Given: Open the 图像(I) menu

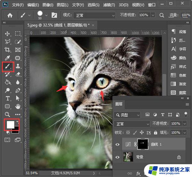Looking at the screenshot, I should click(48, 5).
